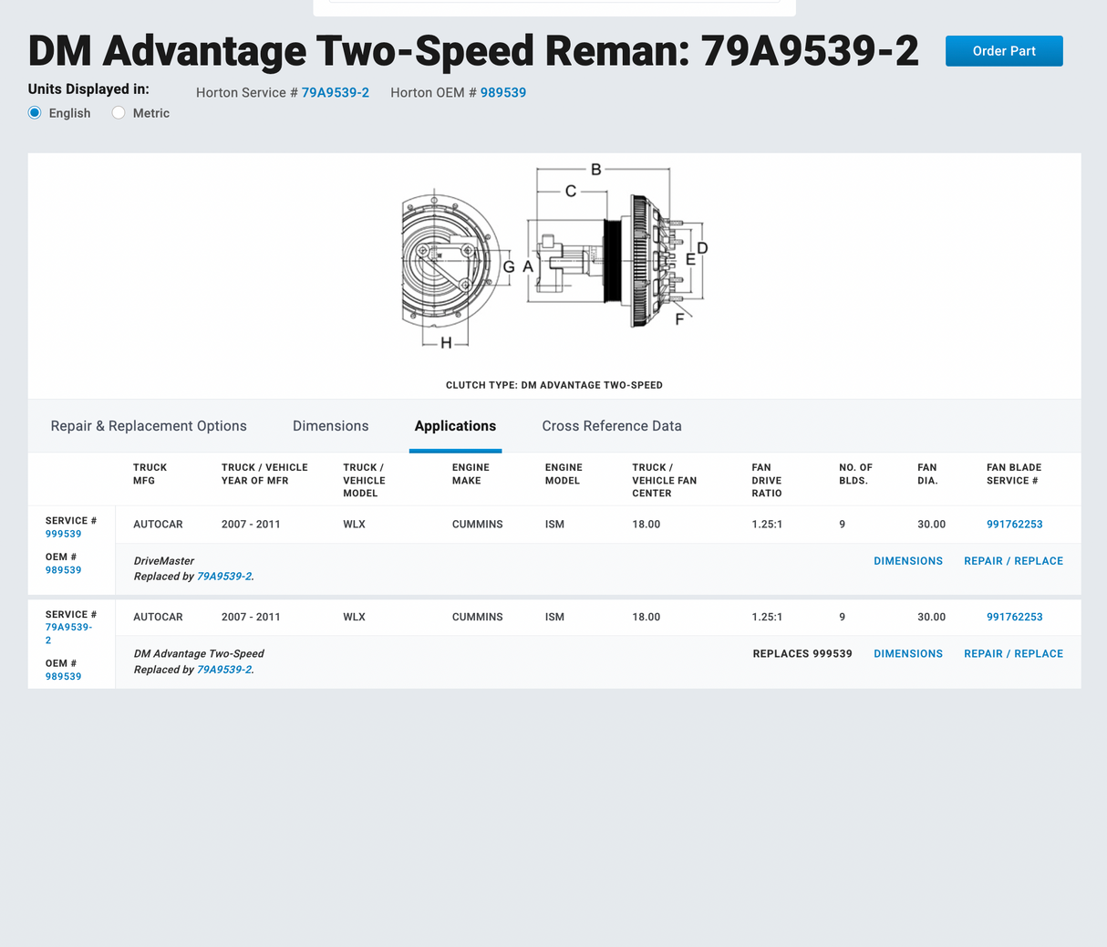Open fan blade service 991762253 for Two-Speed row
Viewport: 1107px width, 947px height.
1014,617
